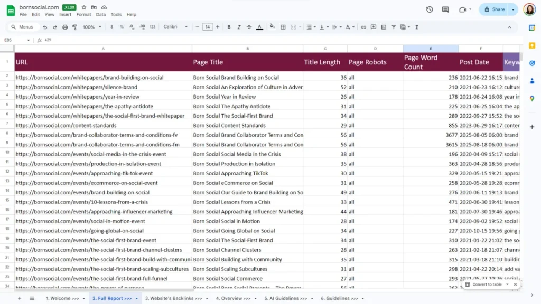Click the functions sigma icon

tap(417, 27)
